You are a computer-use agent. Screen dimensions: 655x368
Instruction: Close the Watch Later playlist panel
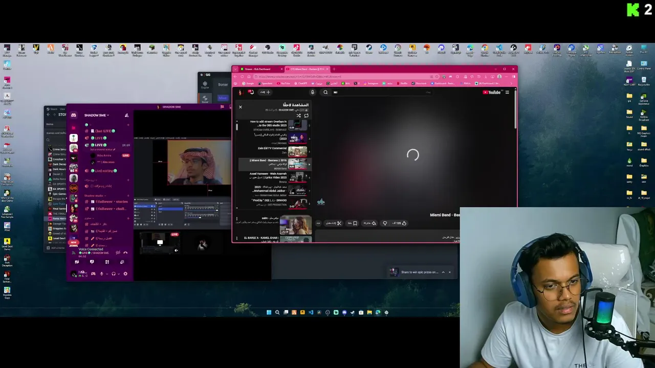click(x=241, y=107)
